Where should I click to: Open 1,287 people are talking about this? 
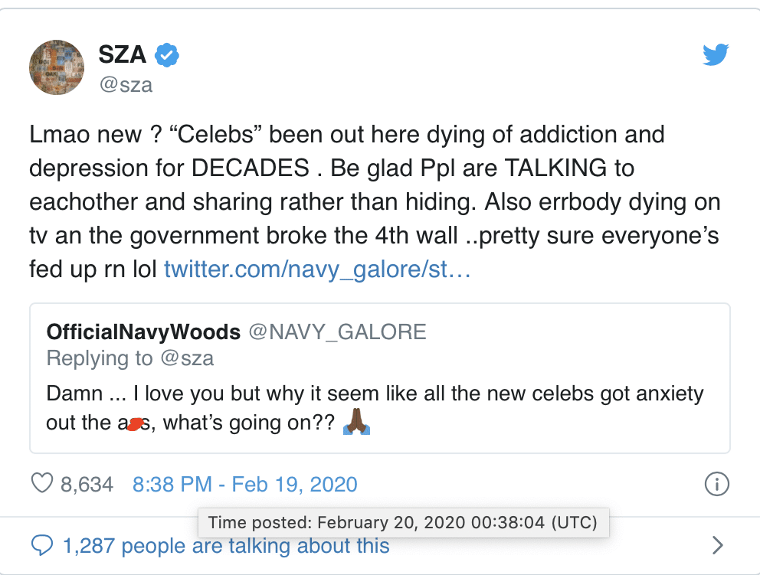pos(226,546)
